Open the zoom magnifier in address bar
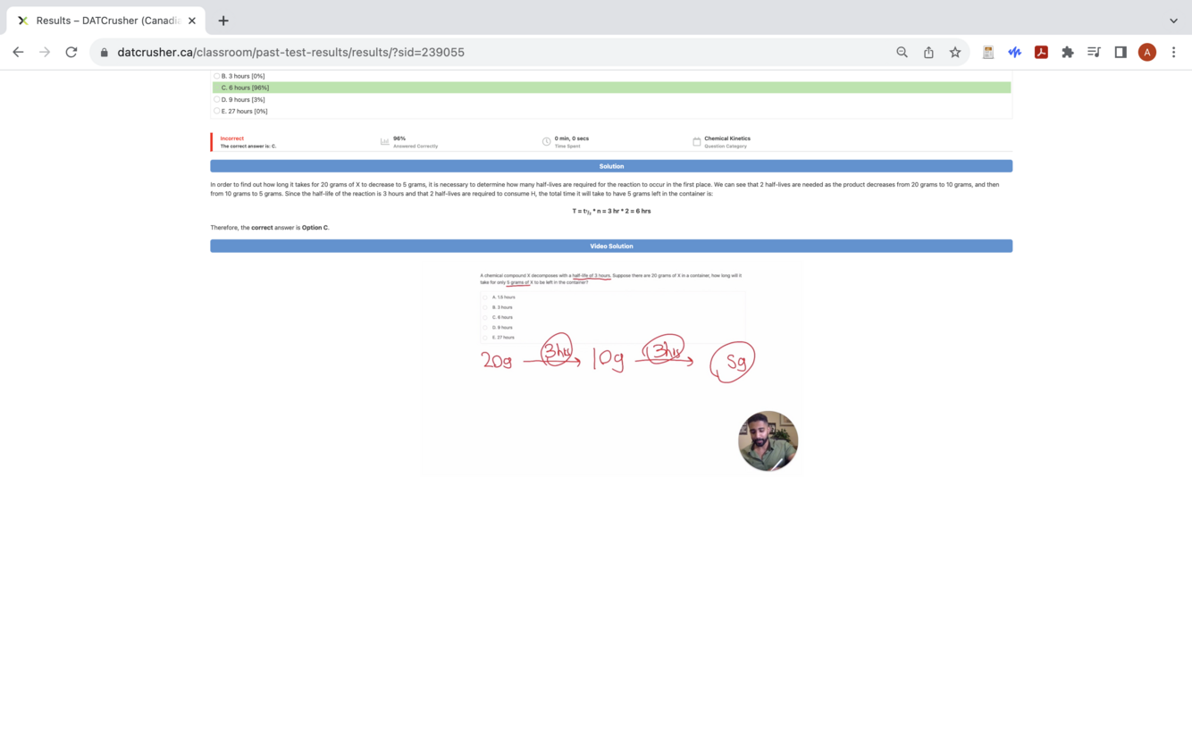 902,52
